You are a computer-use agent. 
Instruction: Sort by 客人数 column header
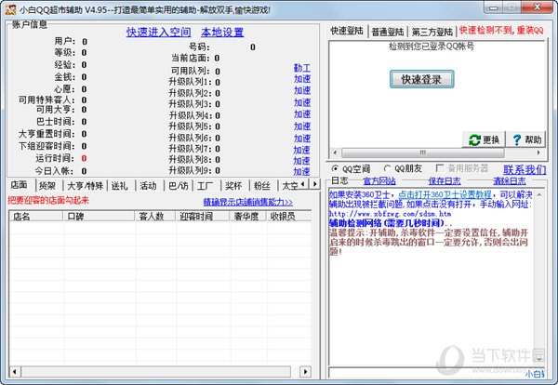coord(155,216)
